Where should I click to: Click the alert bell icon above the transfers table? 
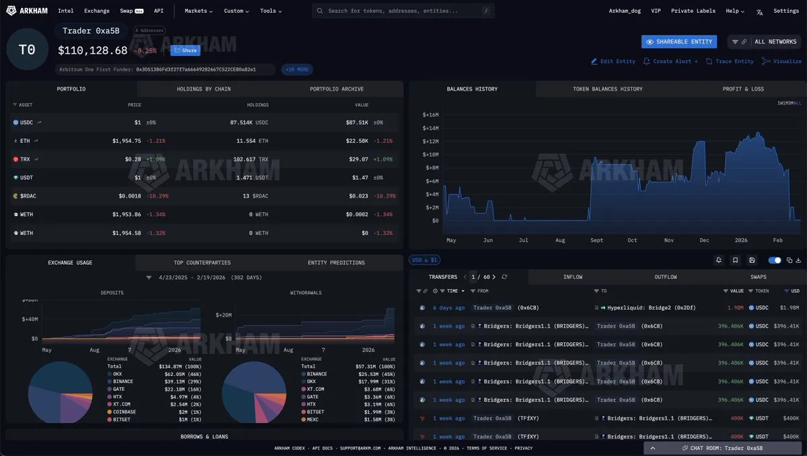[x=719, y=260]
